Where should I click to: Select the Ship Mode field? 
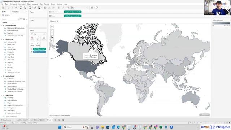(x=11, y=60)
